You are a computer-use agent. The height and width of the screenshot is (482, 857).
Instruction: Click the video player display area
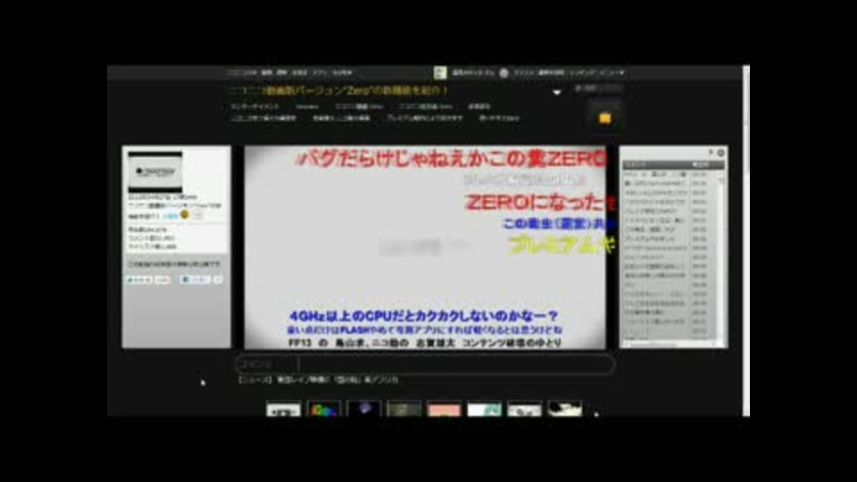pyautogui.click(x=425, y=247)
